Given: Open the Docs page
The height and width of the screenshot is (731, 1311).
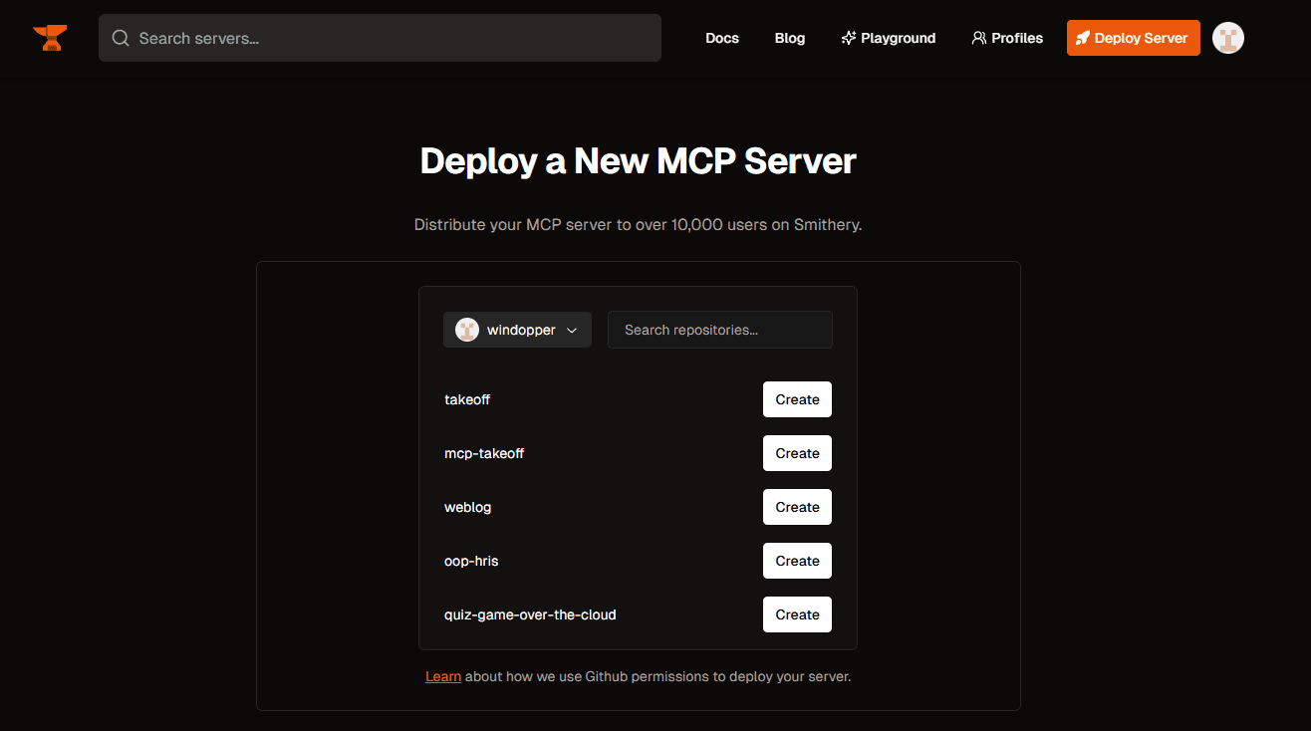Looking at the screenshot, I should tap(722, 38).
